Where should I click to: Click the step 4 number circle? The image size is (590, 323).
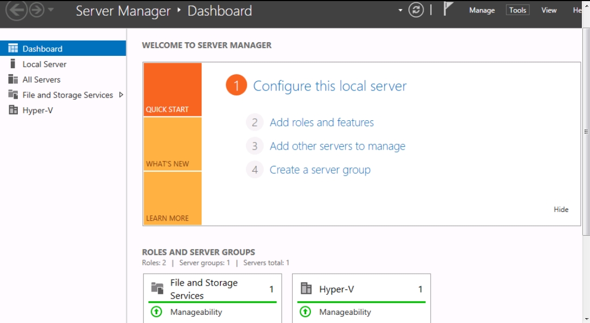point(255,170)
